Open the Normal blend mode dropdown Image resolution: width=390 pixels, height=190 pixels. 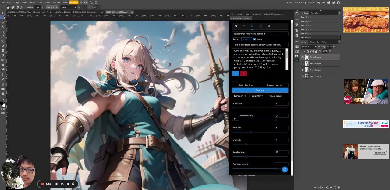coord(309,47)
